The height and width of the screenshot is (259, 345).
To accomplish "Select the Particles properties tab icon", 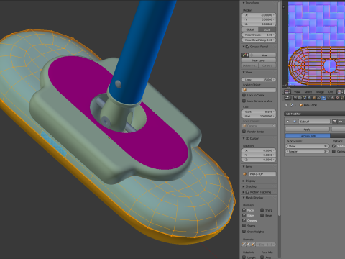I will click(x=342, y=98).
